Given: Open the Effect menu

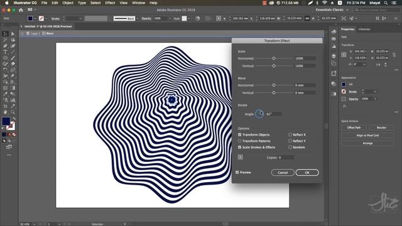Looking at the screenshot, I should pyautogui.click(x=110, y=3).
